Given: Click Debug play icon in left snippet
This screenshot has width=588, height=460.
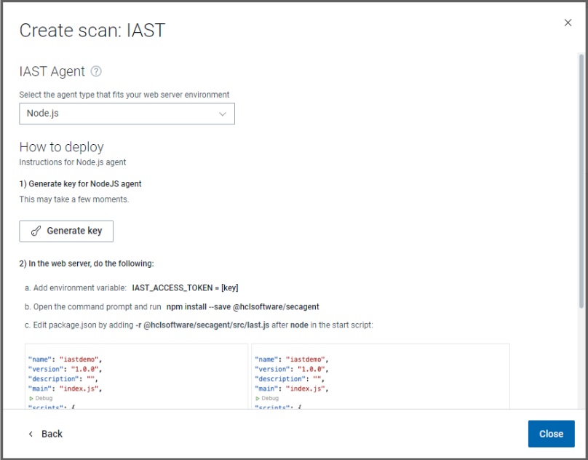Looking at the screenshot, I should pyautogui.click(x=31, y=398).
